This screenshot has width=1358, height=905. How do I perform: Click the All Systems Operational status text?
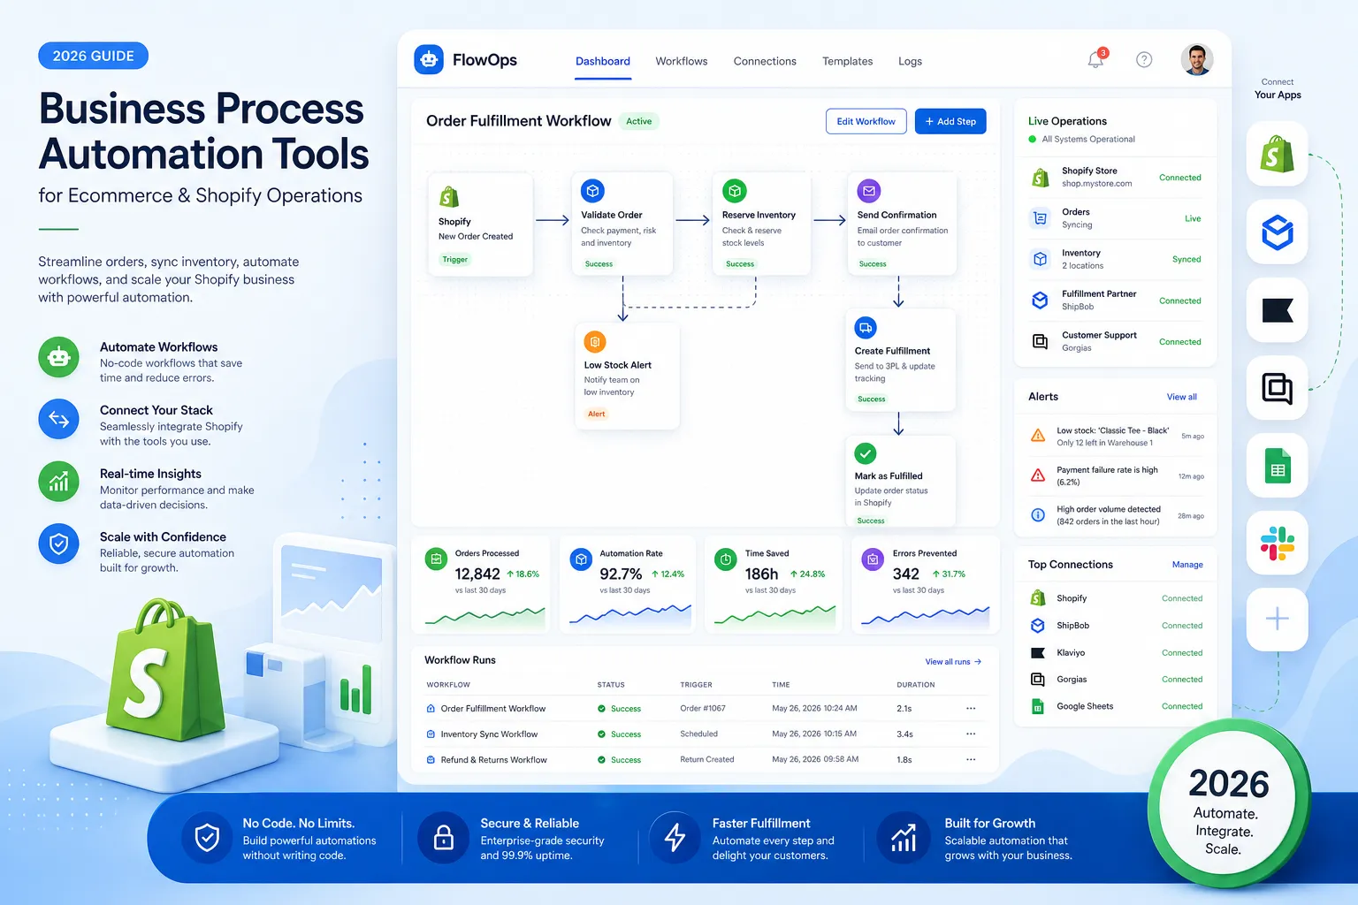pos(1088,140)
